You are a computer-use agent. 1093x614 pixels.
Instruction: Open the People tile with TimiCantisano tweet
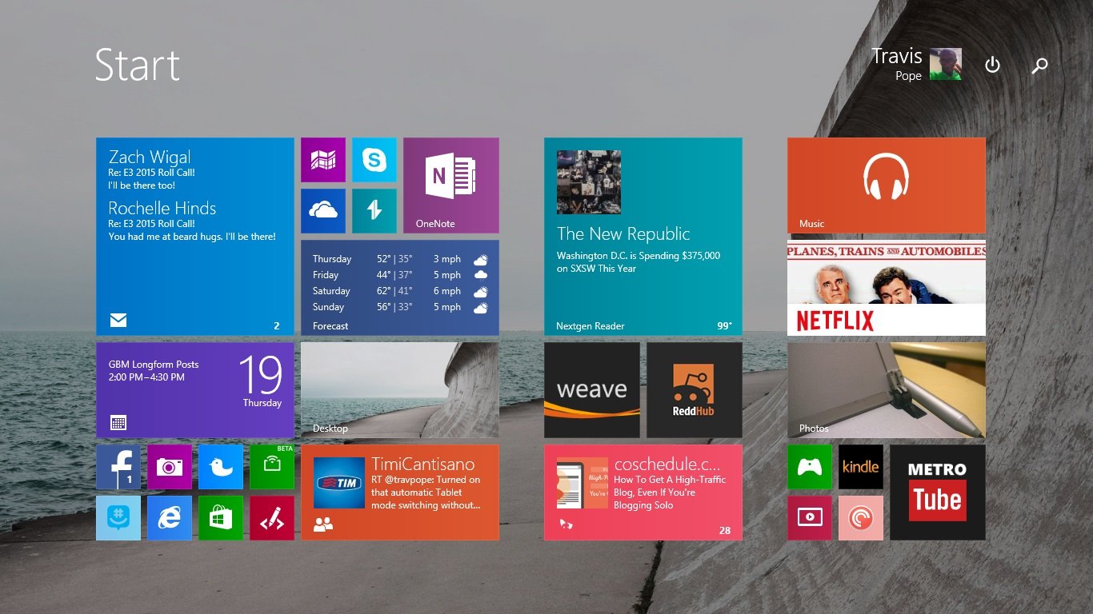pyautogui.click(x=400, y=492)
